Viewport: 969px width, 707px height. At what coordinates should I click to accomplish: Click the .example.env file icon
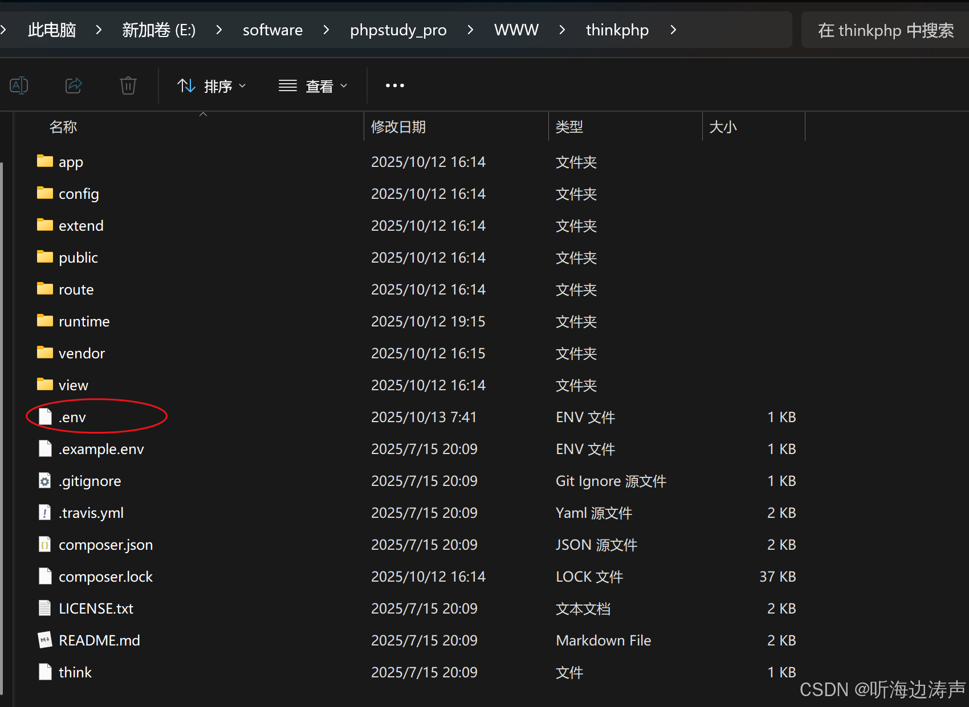(x=45, y=448)
